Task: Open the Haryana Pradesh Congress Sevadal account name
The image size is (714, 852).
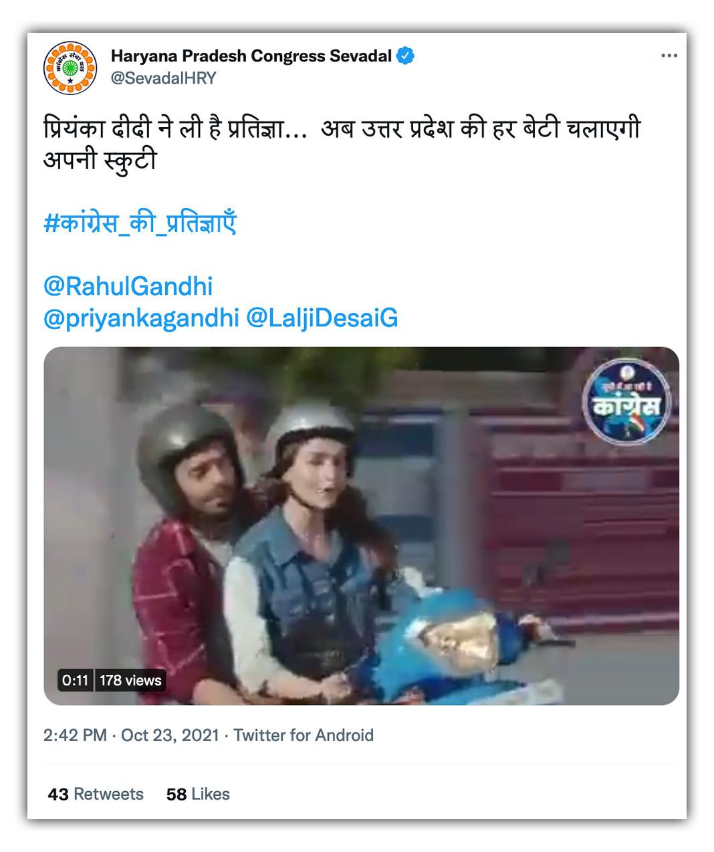Action: coord(251,56)
